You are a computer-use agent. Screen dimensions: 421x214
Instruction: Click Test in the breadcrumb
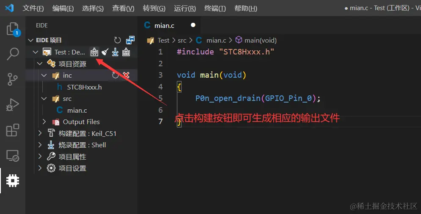(x=163, y=41)
